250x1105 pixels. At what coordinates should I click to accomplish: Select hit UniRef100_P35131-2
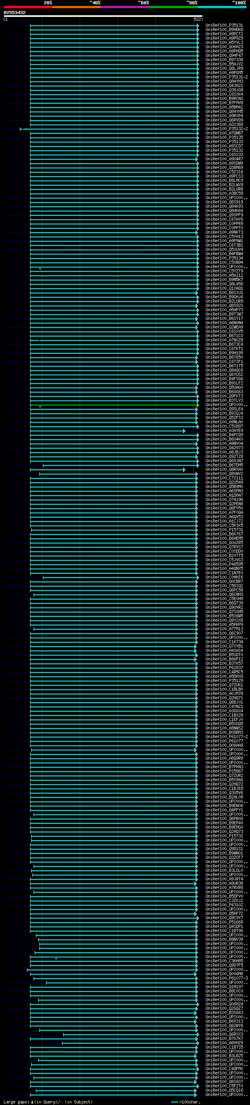pyautogui.click(x=227, y=77)
